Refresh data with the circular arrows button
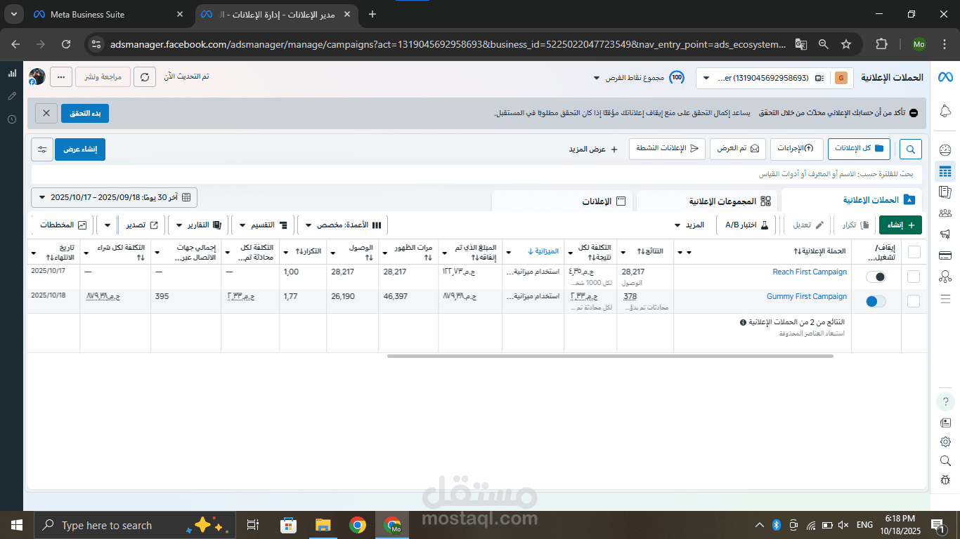The width and height of the screenshot is (960, 539). click(145, 77)
